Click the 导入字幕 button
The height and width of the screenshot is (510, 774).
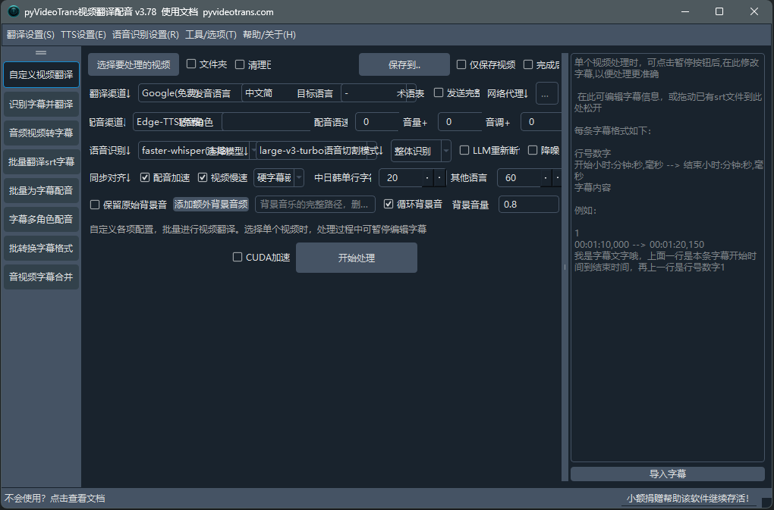pyautogui.click(x=667, y=474)
